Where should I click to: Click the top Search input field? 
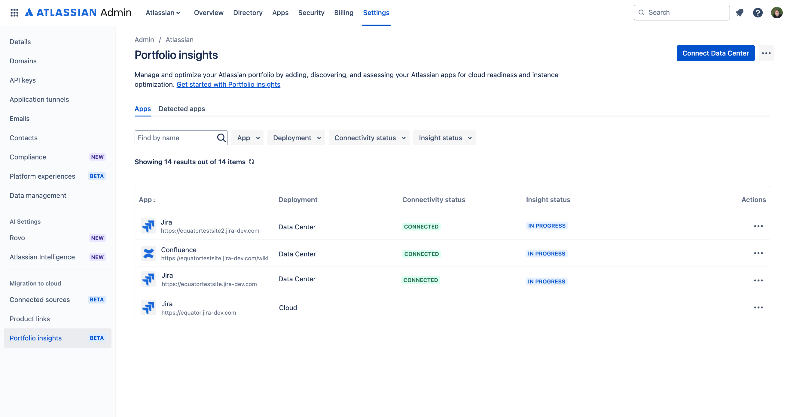click(686, 13)
